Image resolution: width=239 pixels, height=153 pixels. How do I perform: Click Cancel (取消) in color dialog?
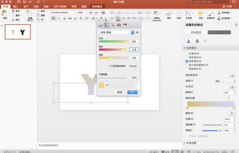(x=119, y=92)
